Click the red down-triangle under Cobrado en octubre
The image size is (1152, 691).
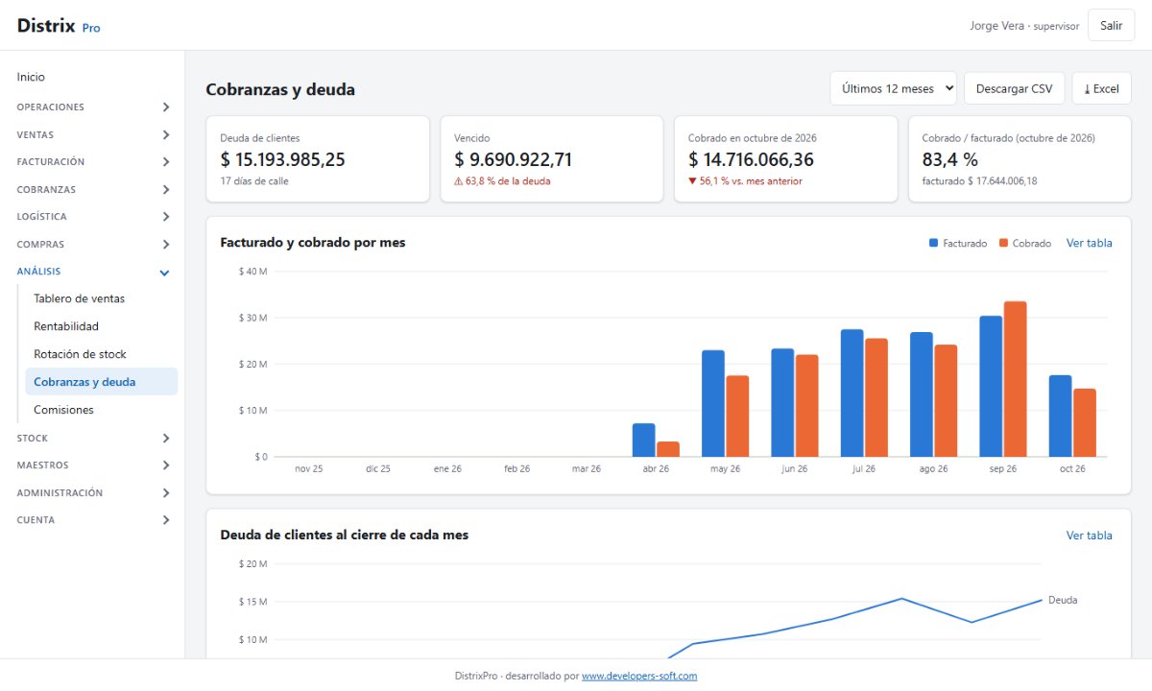coord(692,181)
